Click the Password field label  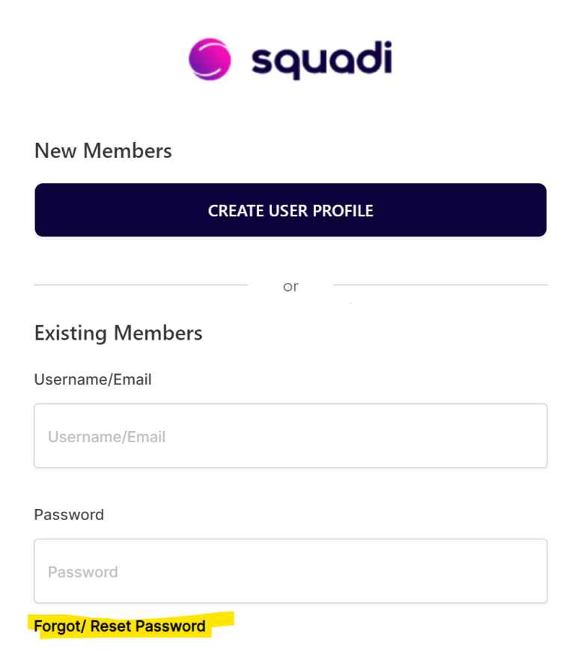[x=68, y=515]
